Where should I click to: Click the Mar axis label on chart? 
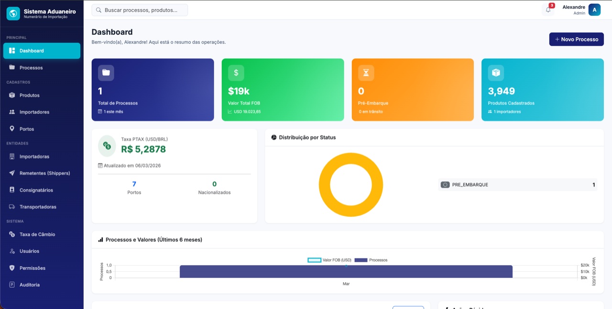click(x=346, y=284)
